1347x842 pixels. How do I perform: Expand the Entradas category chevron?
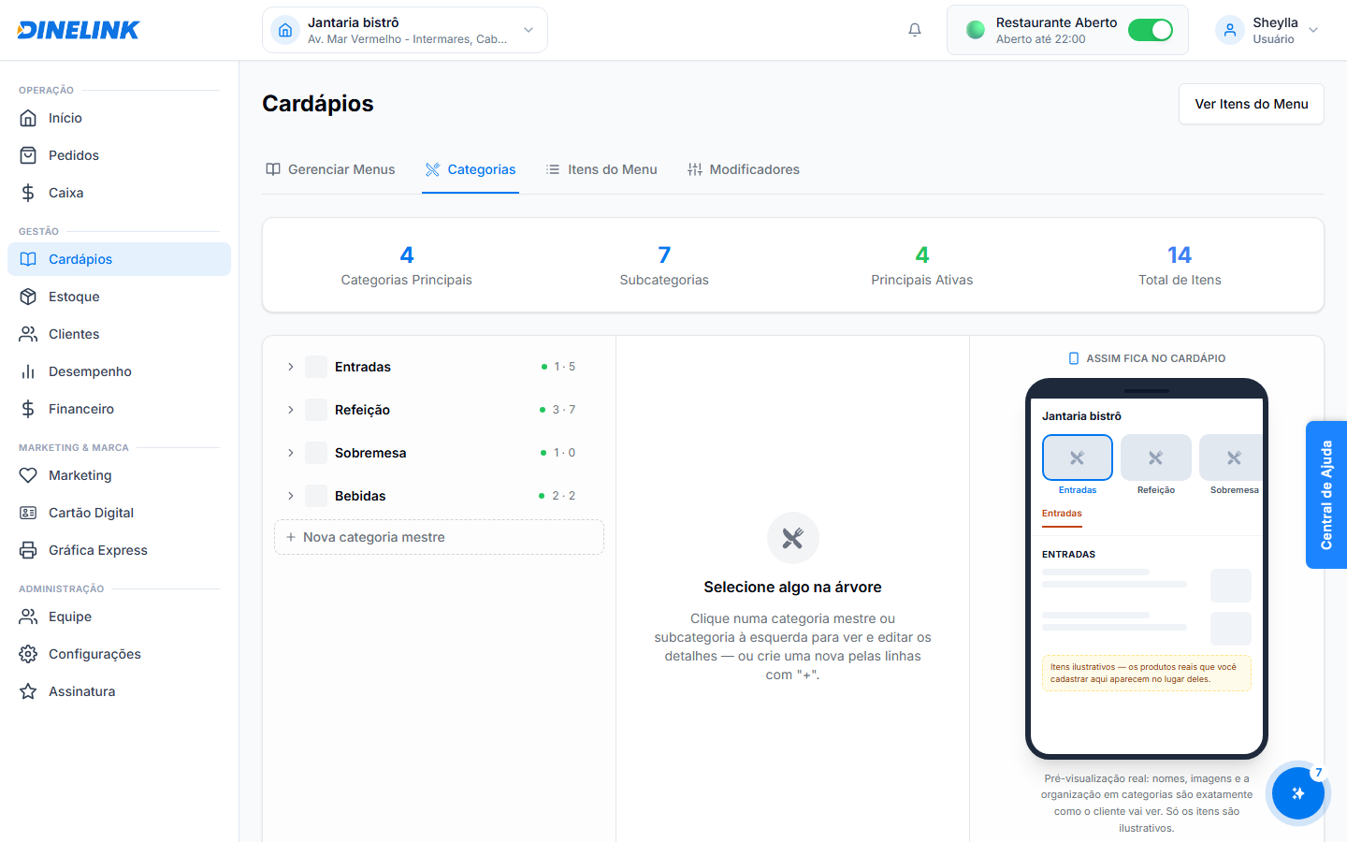291,367
